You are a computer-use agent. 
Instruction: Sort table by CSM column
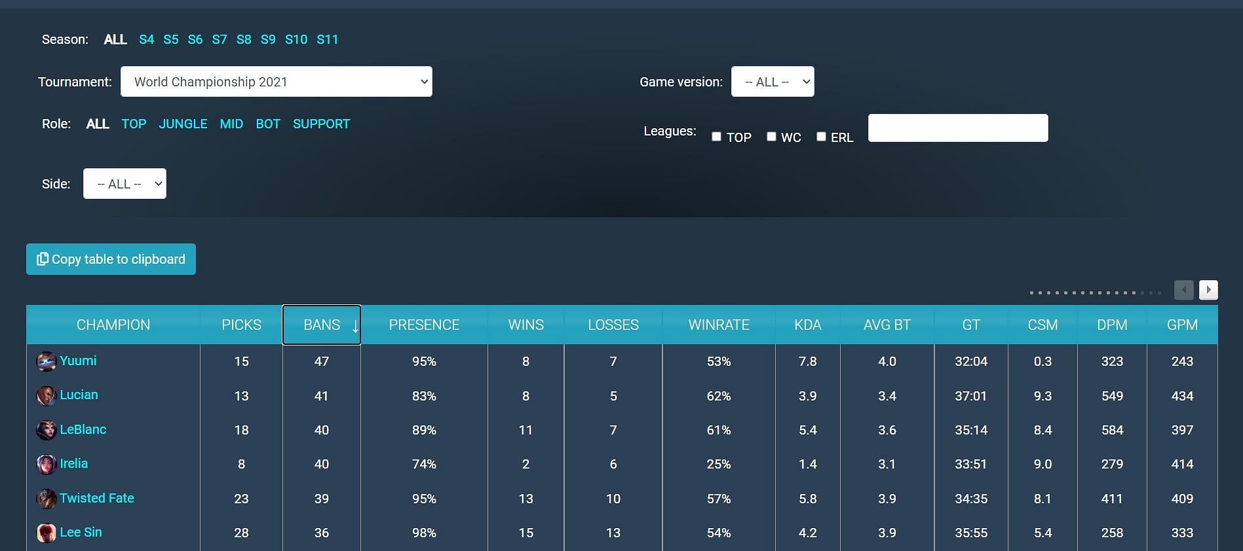click(x=1042, y=325)
